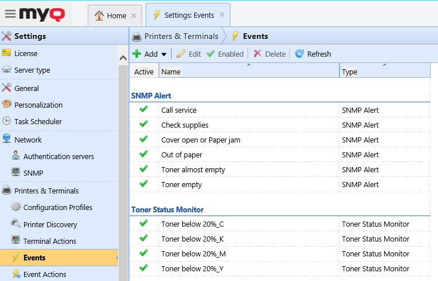Expand the Add dropdown arrow

pyautogui.click(x=164, y=54)
